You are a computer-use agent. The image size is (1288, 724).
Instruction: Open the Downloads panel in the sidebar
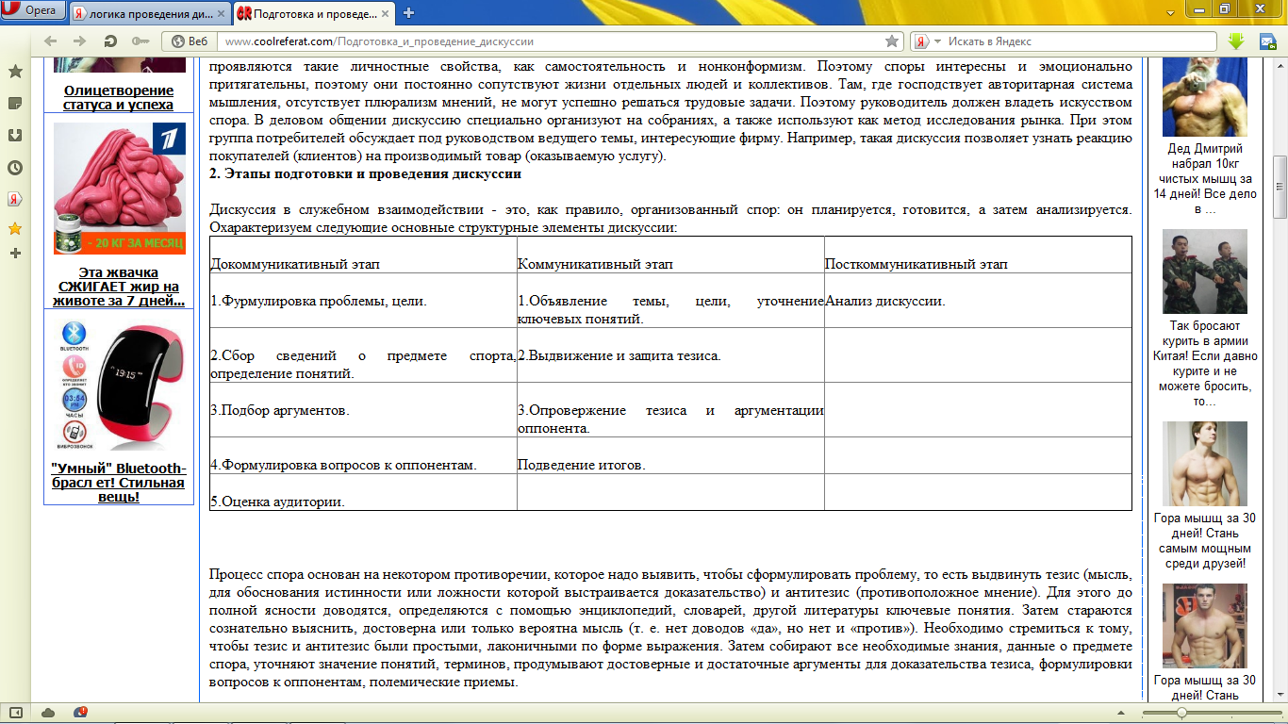point(15,135)
